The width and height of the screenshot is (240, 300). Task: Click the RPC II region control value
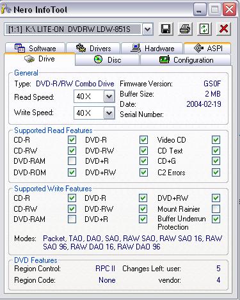pos(105,269)
